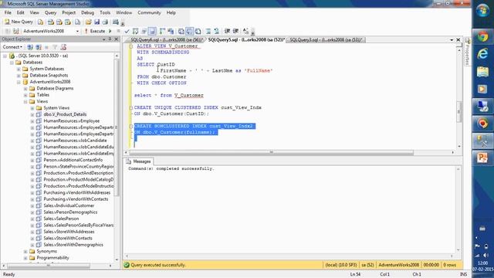Collapse the Databases tree node
The image size is (494, 278).
(12, 63)
